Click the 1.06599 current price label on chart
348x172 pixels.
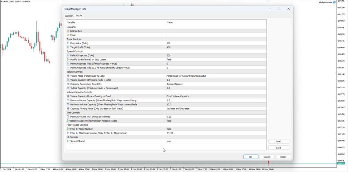click(x=341, y=163)
